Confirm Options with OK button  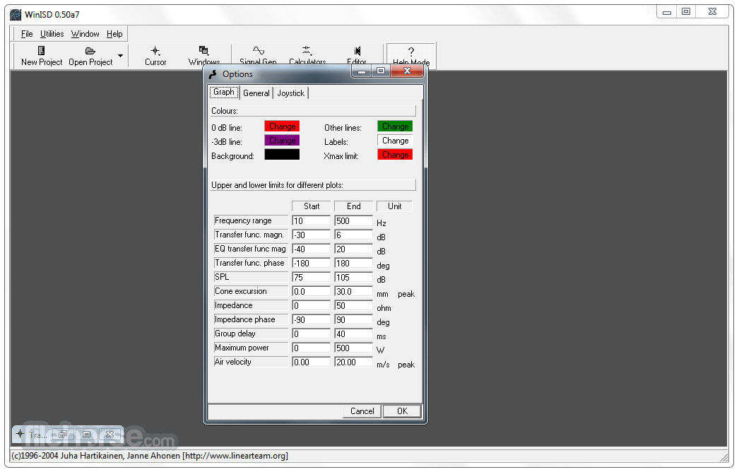[x=402, y=411]
